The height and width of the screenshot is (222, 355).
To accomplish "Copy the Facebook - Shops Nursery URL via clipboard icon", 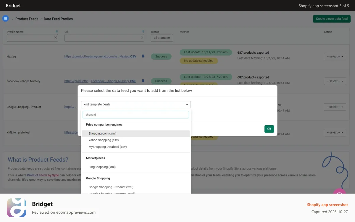I will click(x=143, y=81).
